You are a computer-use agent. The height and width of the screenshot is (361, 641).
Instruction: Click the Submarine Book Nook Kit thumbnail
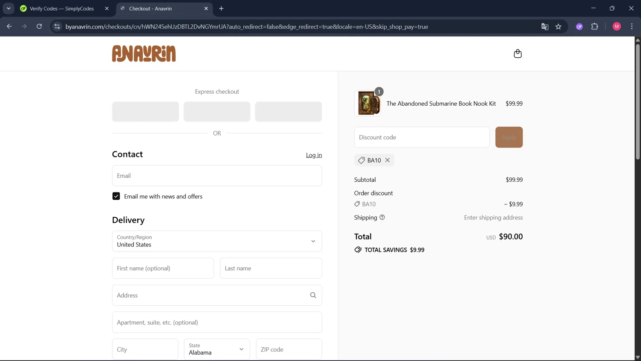point(368,104)
